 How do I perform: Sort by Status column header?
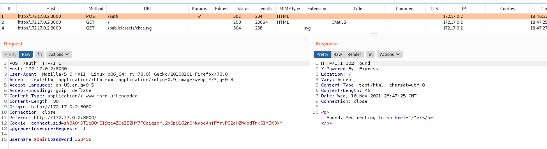click(243, 9)
